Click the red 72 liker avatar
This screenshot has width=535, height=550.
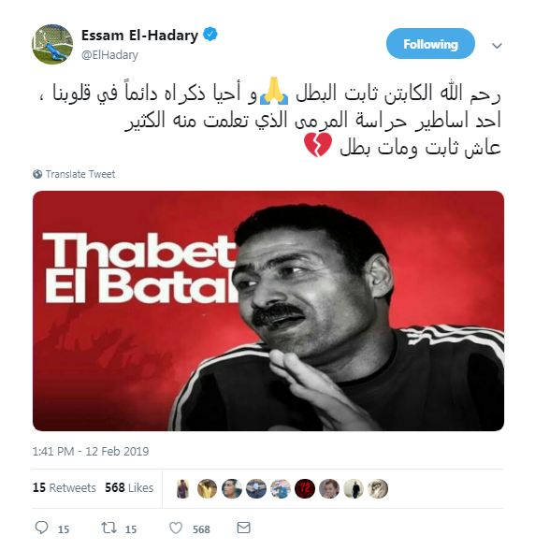click(305, 488)
